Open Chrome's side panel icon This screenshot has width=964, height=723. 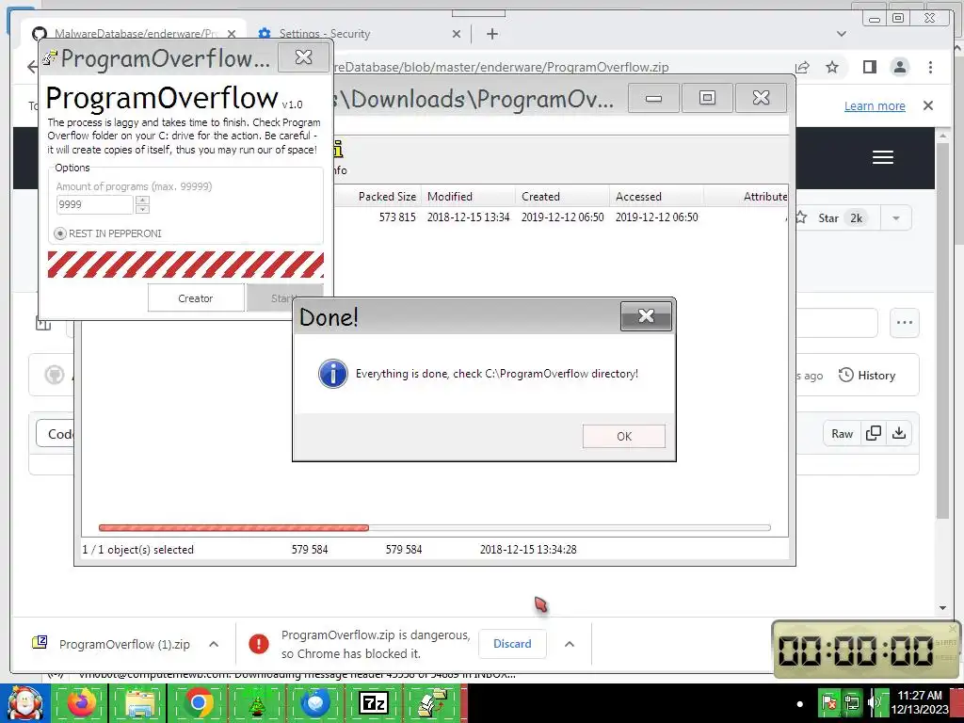(869, 67)
